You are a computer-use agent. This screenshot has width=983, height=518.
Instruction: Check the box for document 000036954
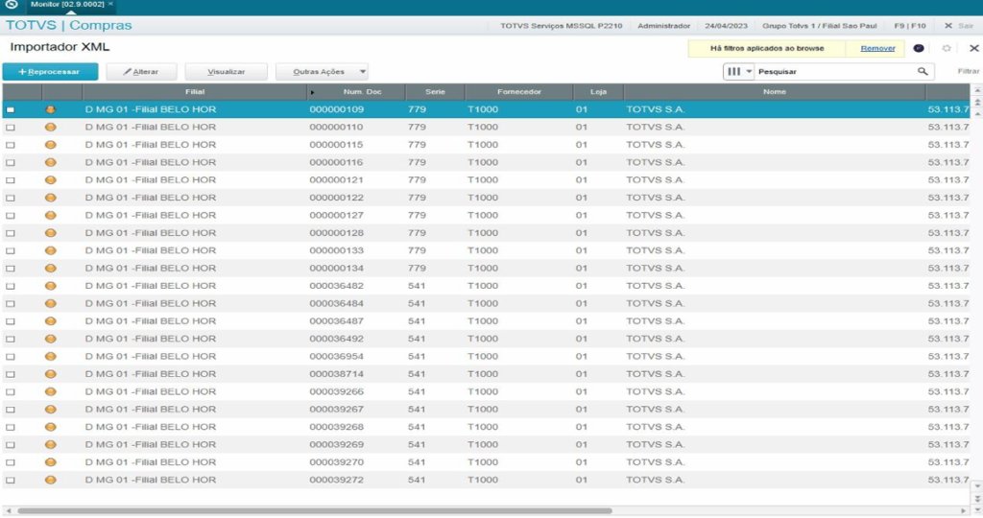pyautogui.click(x=10, y=357)
